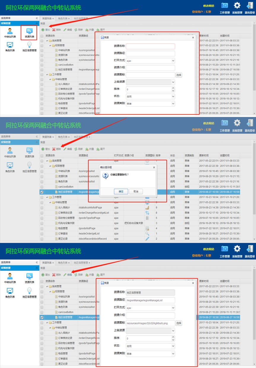Viewport: 256px width, 368px height.
Task: Open 工作管理 icon in middle screenshot header
Action: point(225,123)
